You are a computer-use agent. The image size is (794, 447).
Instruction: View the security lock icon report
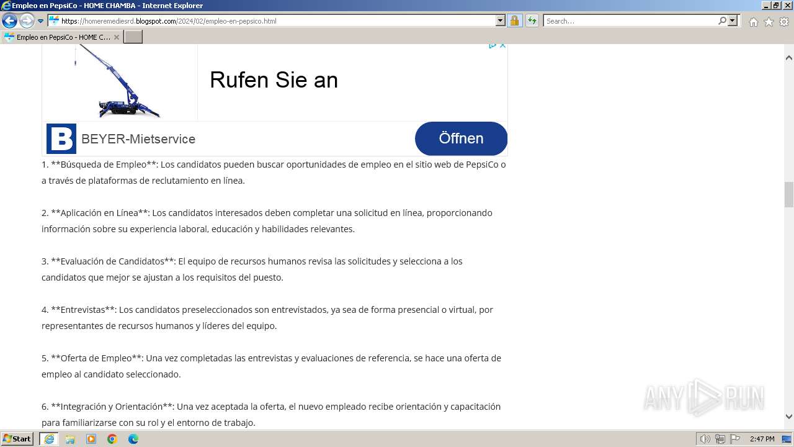pyautogui.click(x=514, y=20)
